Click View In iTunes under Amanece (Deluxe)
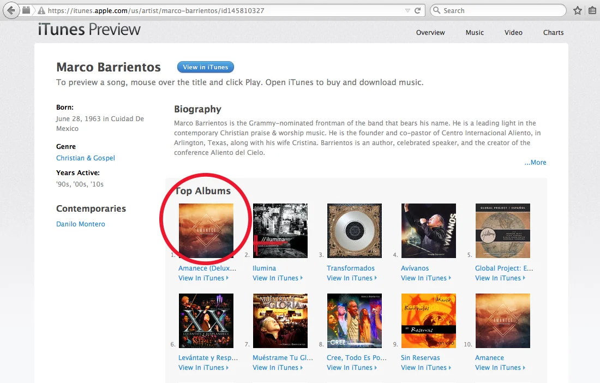600x383 pixels. (x=203, y=278)
